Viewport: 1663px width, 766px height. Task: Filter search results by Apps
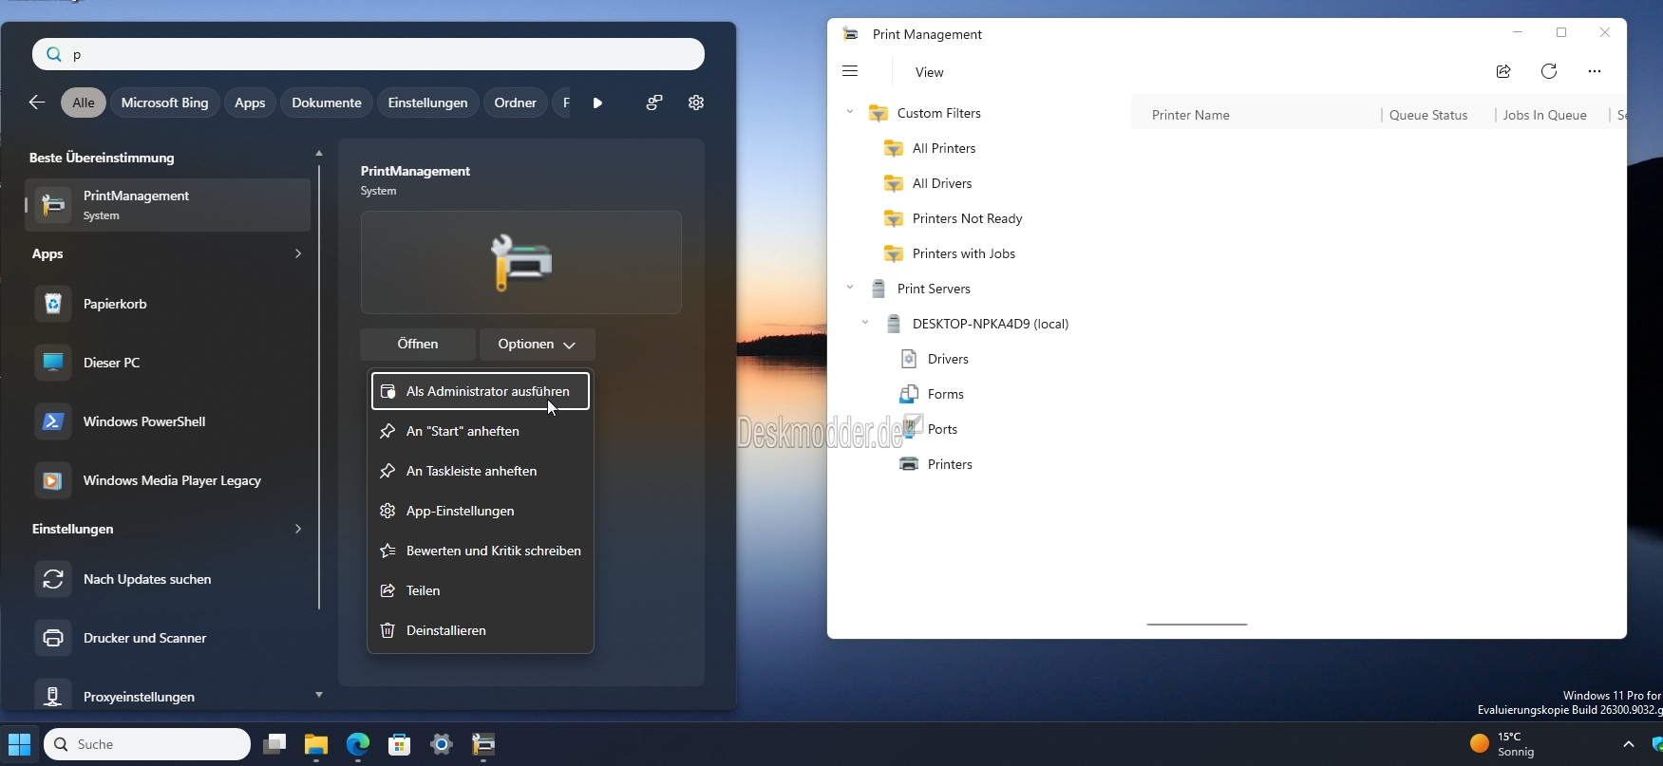pyautogui.click(x=250, y=103)
